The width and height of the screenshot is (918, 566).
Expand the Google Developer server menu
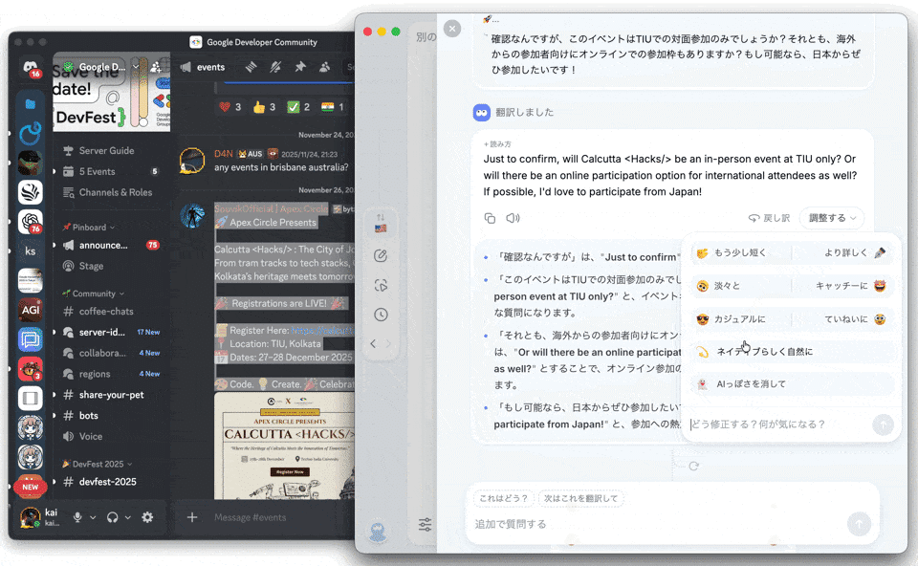point(110,67)
